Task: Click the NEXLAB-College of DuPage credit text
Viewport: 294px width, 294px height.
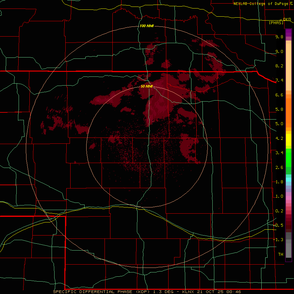Action: 261,4
